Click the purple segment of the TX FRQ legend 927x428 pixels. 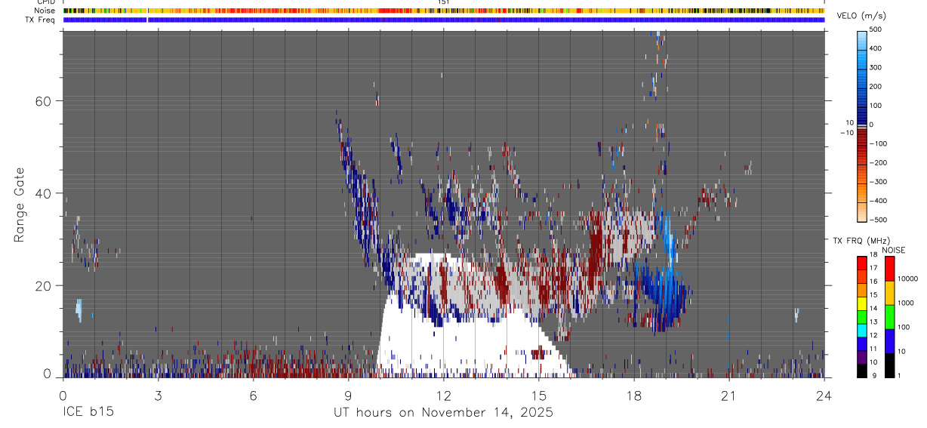pos(861,357)
